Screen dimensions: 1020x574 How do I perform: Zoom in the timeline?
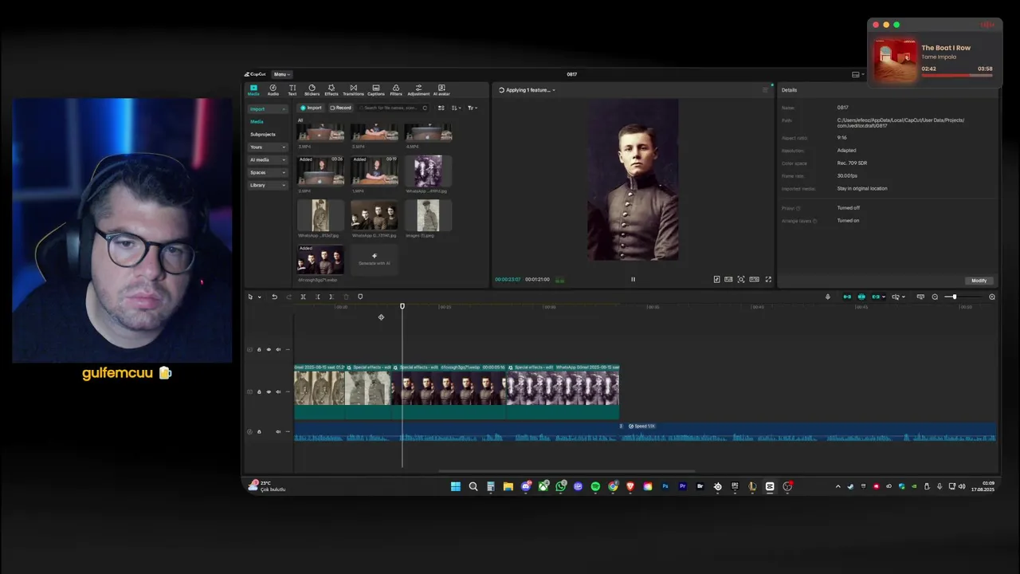coord(992,297)
